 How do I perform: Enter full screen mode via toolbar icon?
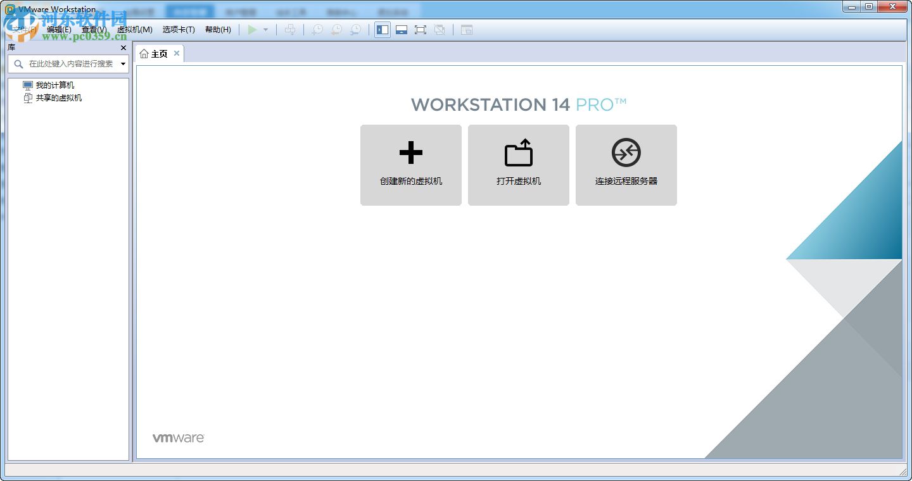(421, 29)
